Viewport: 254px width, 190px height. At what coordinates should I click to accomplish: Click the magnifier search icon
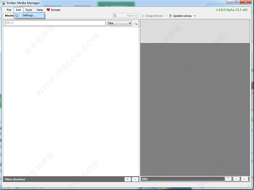point(135,24)
